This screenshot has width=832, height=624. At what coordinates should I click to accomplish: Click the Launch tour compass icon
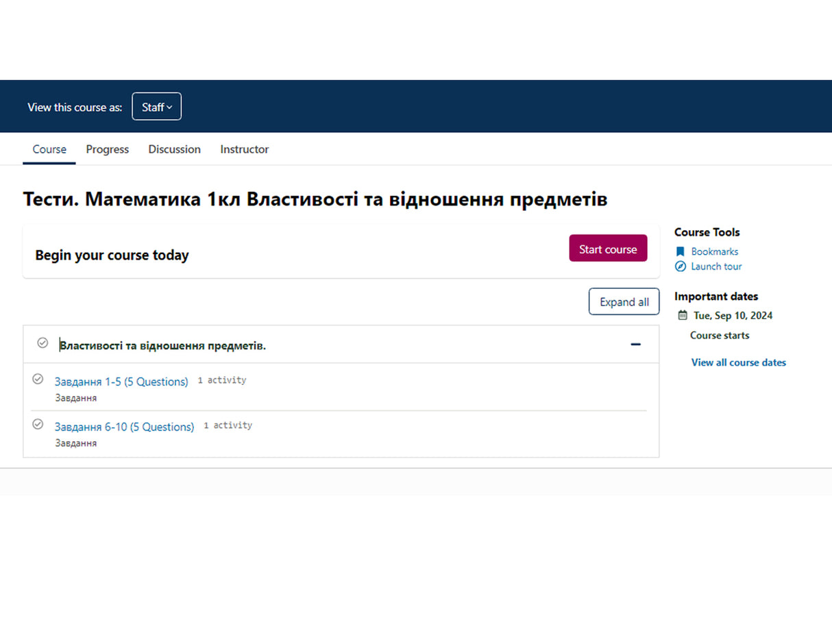681,266
